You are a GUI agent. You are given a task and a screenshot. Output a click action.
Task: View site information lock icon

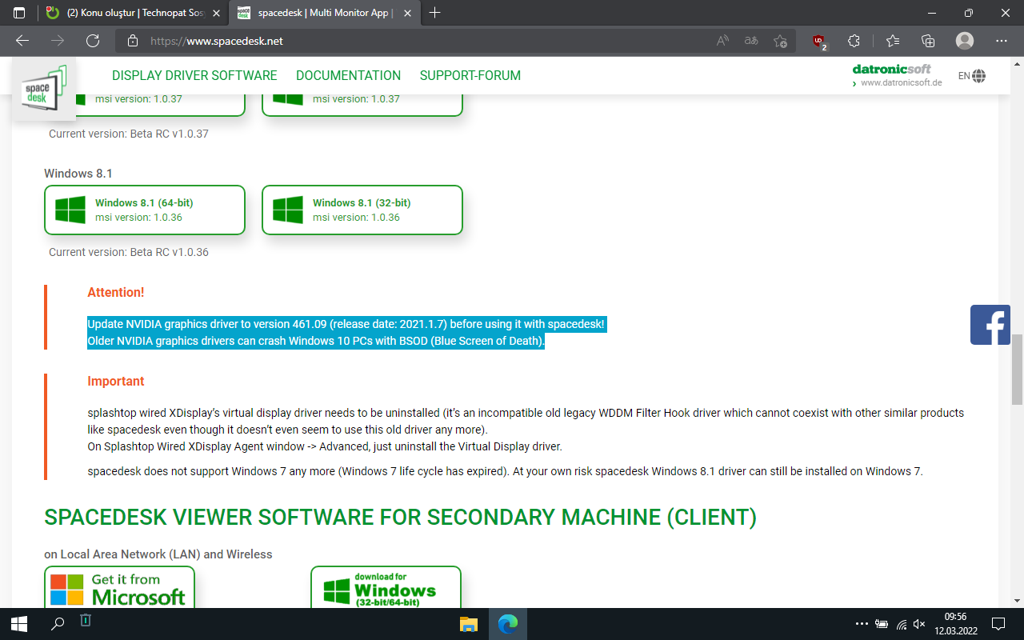point(133,41)
